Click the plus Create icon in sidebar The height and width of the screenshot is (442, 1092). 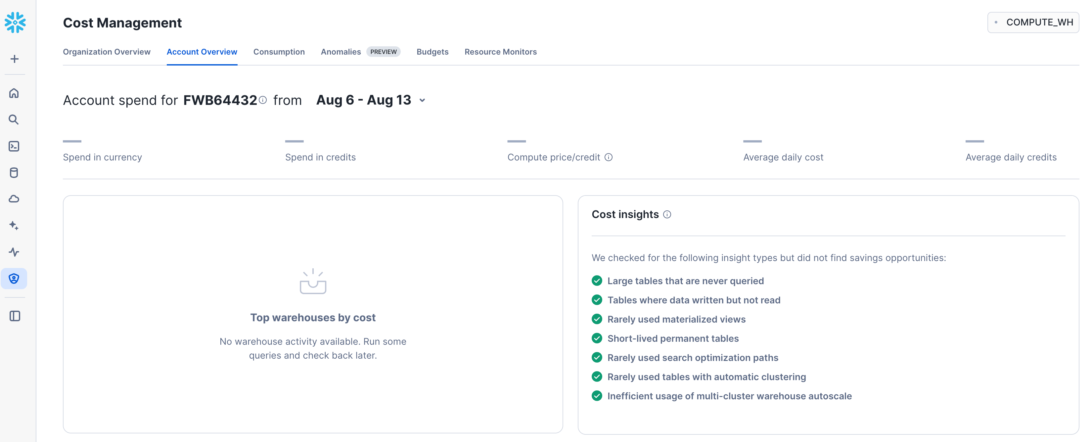(15, 59)
